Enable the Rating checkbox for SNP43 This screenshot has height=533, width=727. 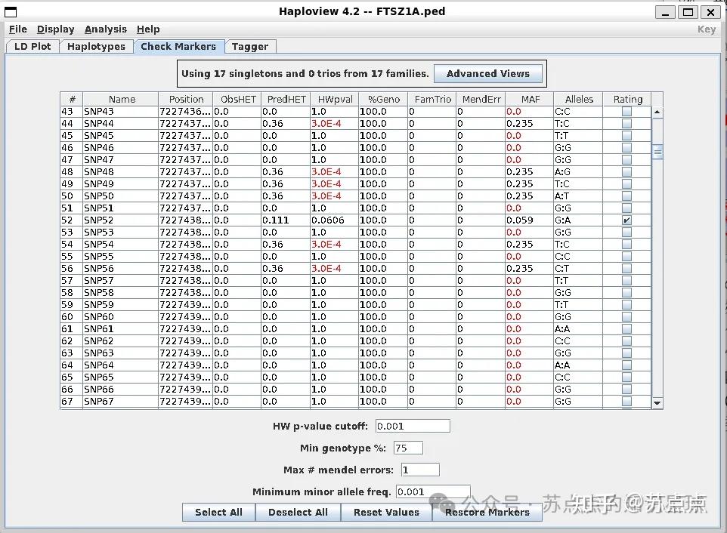tap(626, 111)
